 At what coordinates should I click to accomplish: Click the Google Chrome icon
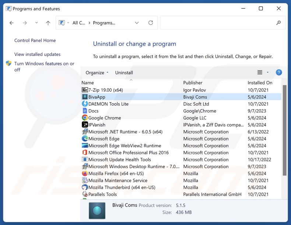pos(85,118)
